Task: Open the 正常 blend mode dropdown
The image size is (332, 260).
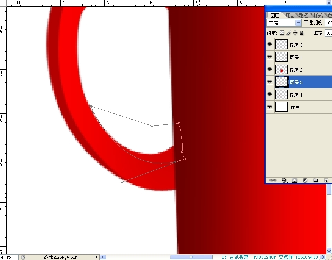Action: (x=284, y=23)
